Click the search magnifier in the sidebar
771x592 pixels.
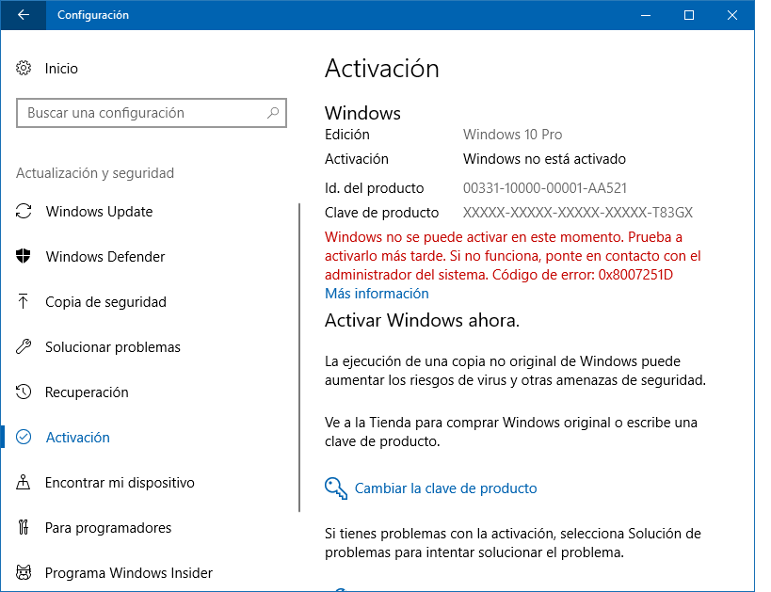[x=274, y=113]
